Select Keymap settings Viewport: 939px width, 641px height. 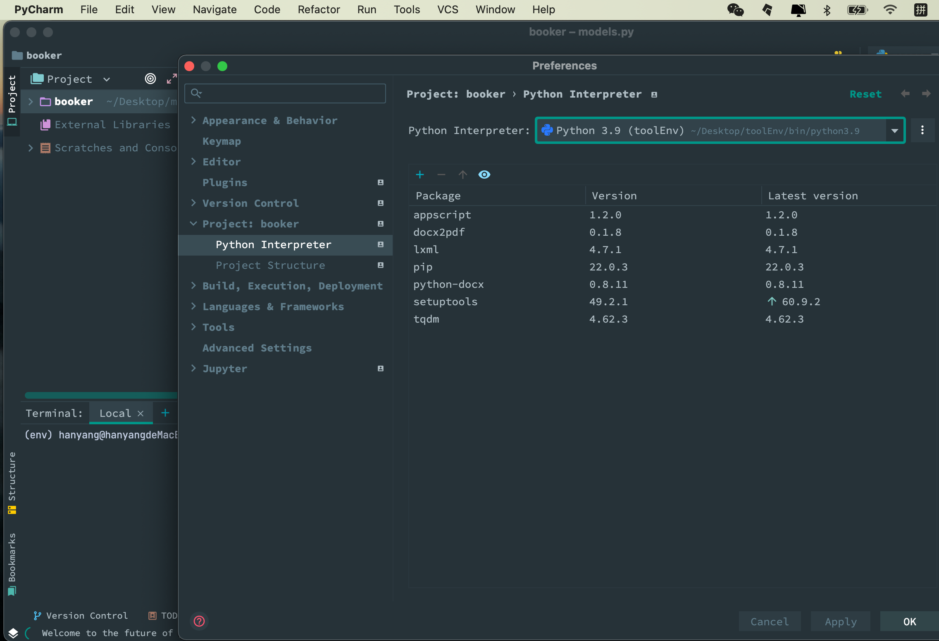coord(222,141)
